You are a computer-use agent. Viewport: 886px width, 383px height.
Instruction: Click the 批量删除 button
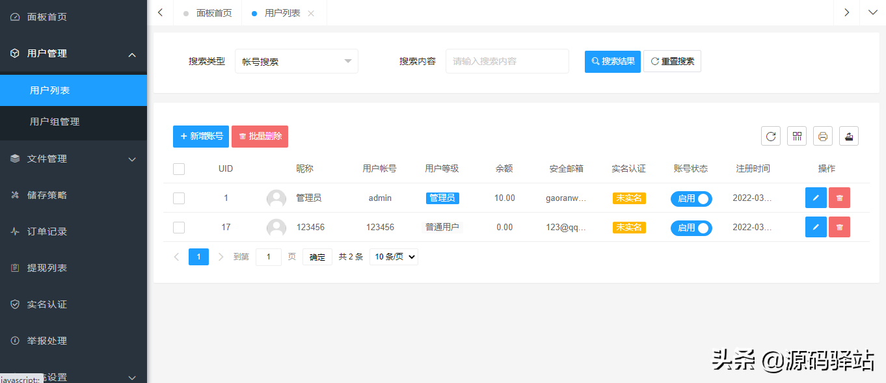click(260, 137)
